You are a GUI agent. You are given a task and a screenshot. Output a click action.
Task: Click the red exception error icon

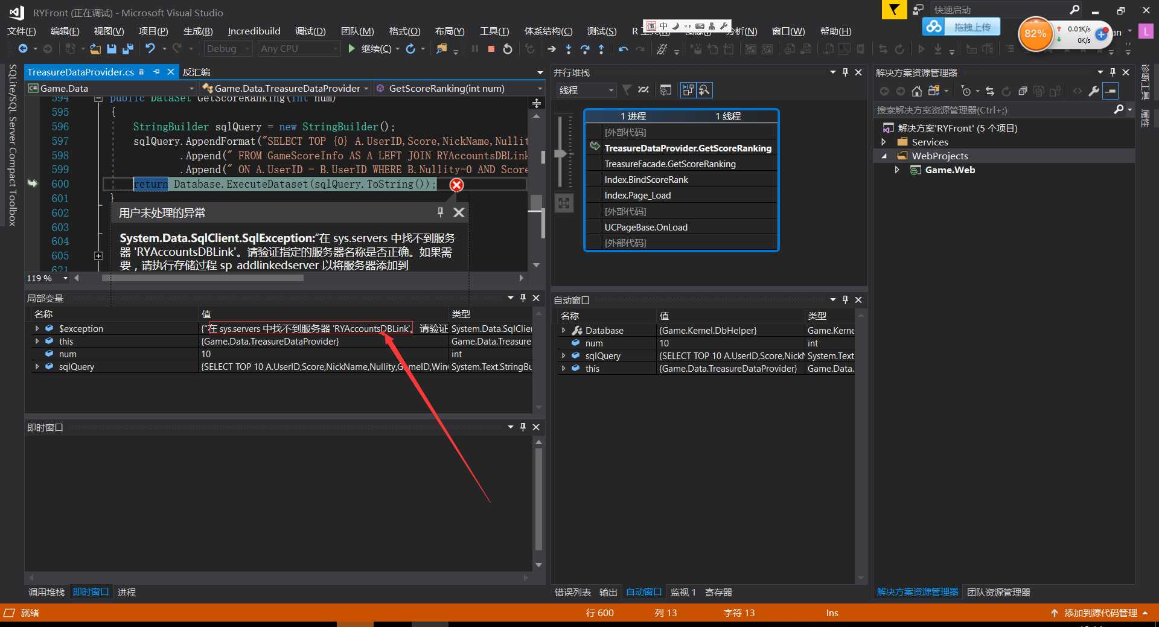pos(457,185)
